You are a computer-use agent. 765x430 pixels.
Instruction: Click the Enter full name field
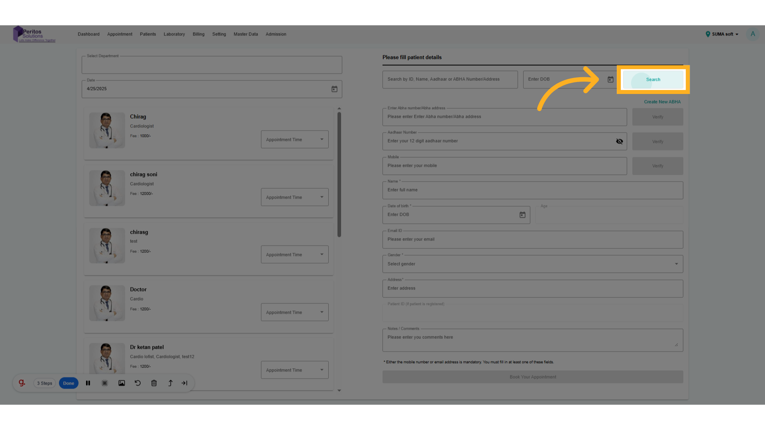[532, 190]
